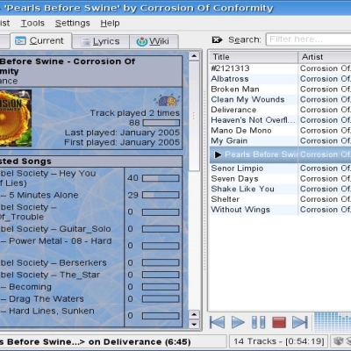This screenshot has height=351, width=351.
Task: Switch to the Current tab
Action: coord(40,40)
